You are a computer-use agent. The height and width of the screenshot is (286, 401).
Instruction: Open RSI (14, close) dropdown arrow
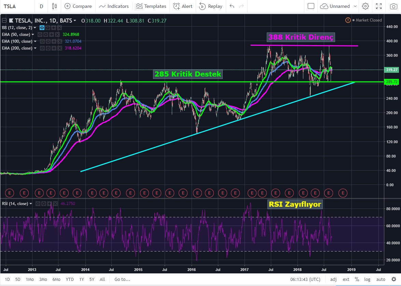(31, 204)
